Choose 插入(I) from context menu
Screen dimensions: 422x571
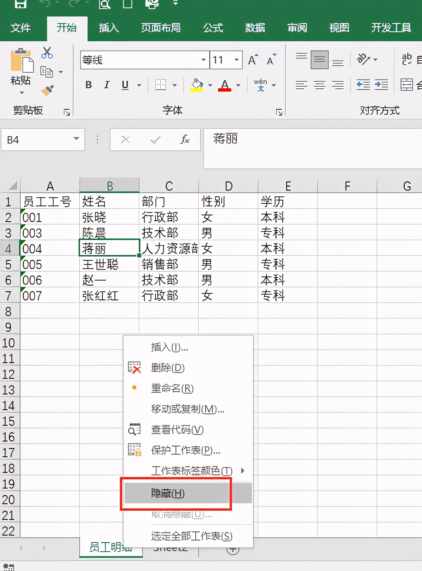click(x=188, y=347)
